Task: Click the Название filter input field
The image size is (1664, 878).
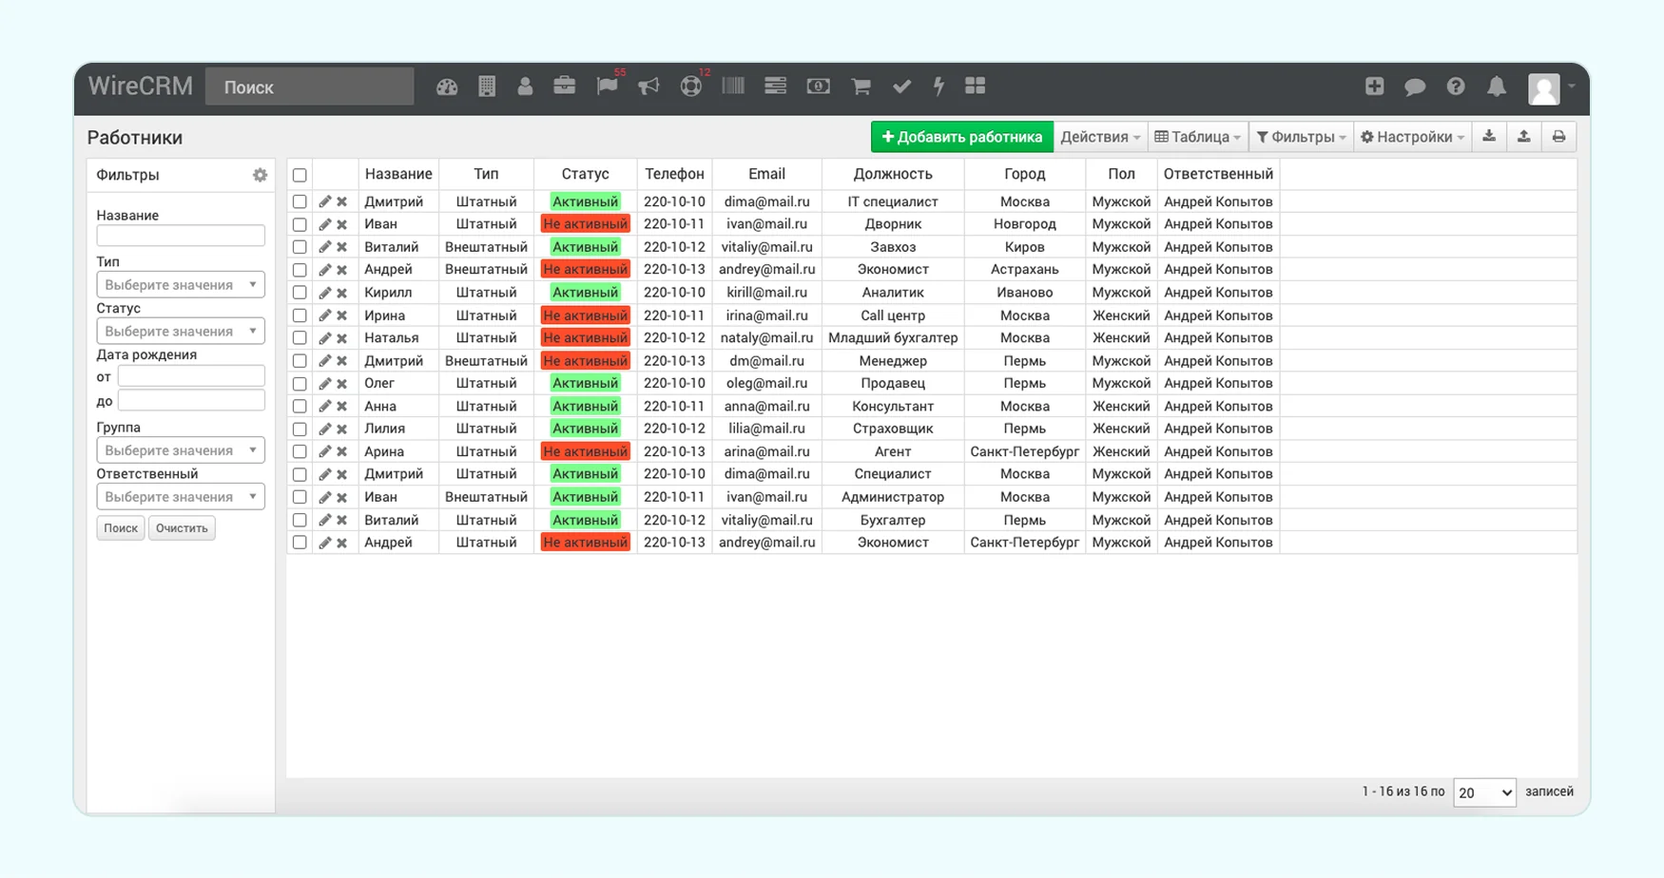Action: point(181,236)
